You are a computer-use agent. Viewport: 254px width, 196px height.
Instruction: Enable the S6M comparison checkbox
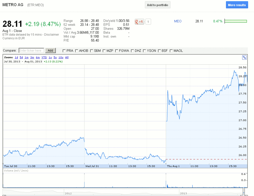click(x=92, y=51)
